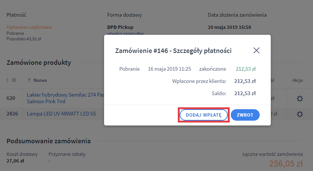Select the Pobranie entry in the dialog
Image resolution: width=313 pixels, height=171 pixels.
pyautogui.click(x=129, y=69)
